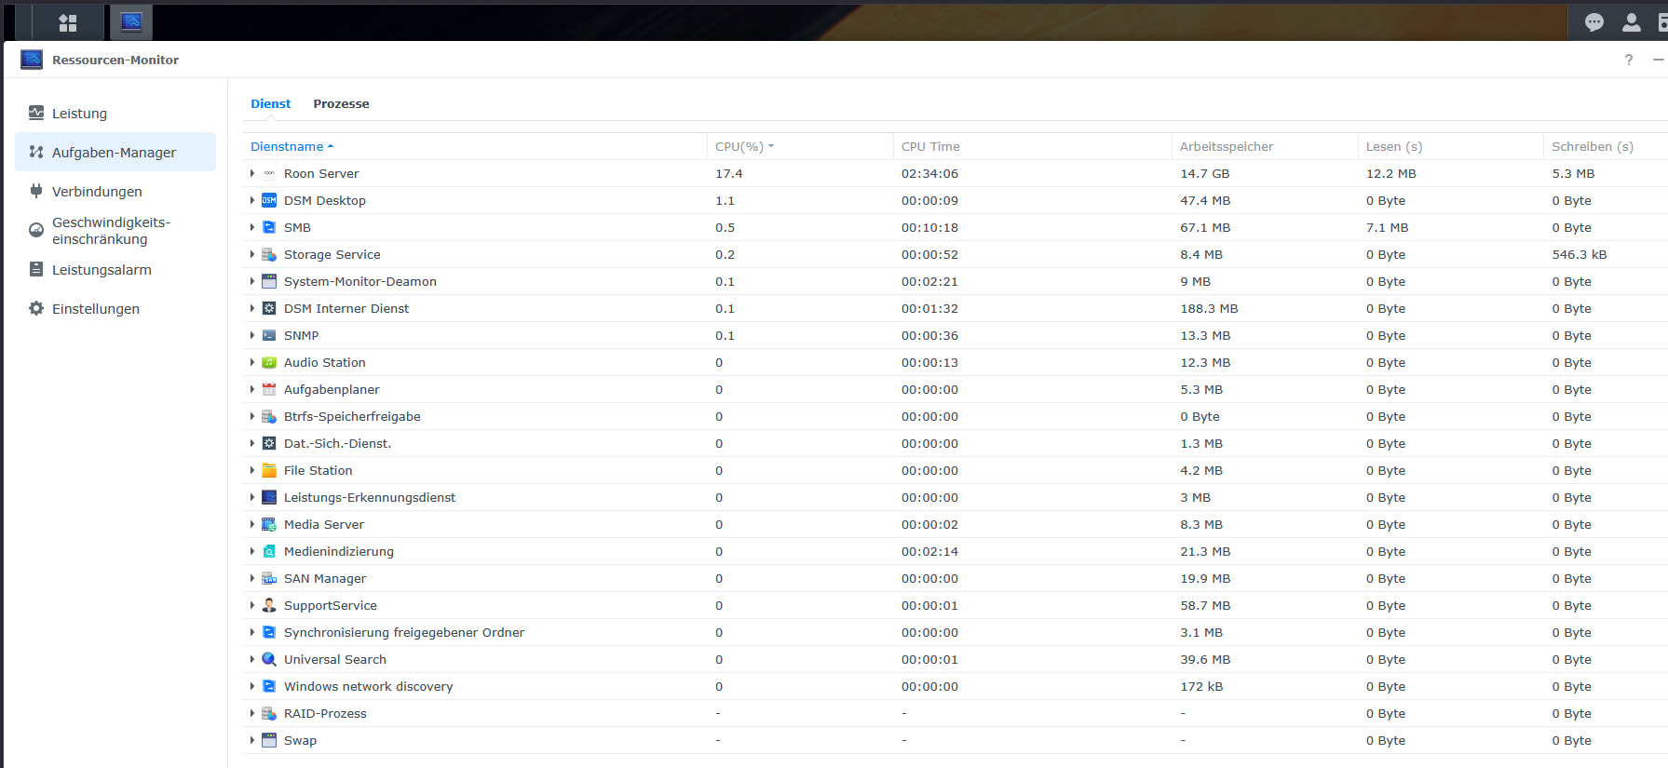Open the DSM main menu grid icon
Viewport: 1668px width, 768px height.
coord(67,22)
